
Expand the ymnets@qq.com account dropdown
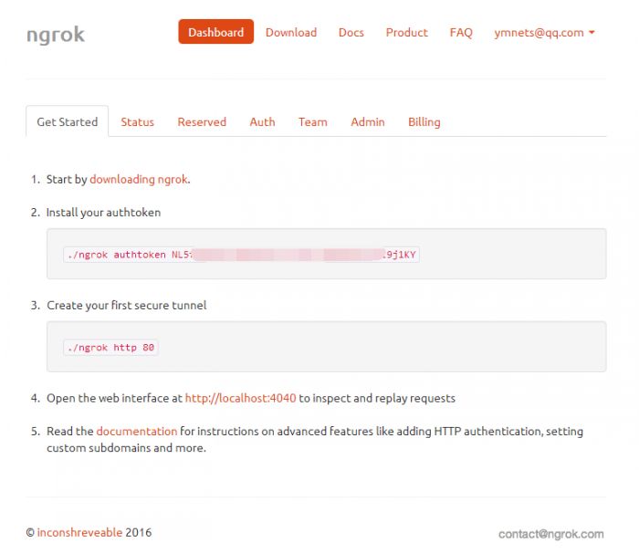(x=545, y=32)
